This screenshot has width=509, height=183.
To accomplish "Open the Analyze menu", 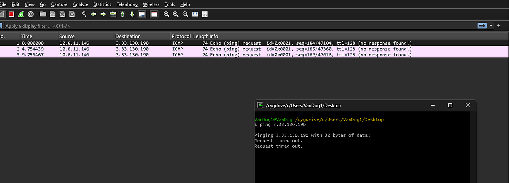I will pos(80,4).
